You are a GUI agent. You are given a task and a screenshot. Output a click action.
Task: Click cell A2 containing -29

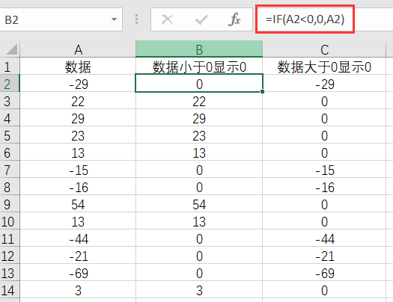78,83
